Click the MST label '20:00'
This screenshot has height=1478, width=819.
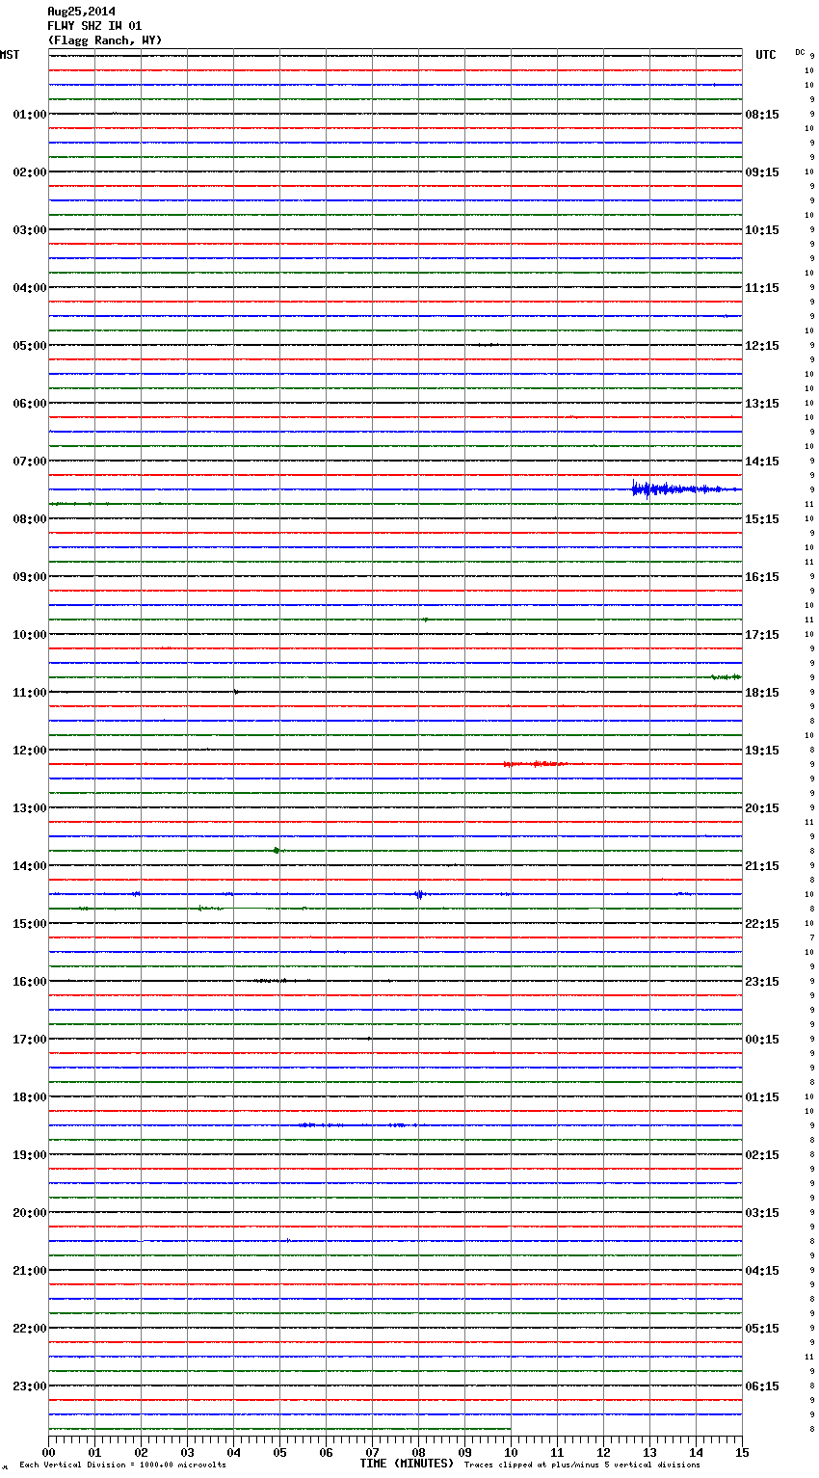click(x=30, y=1213)
